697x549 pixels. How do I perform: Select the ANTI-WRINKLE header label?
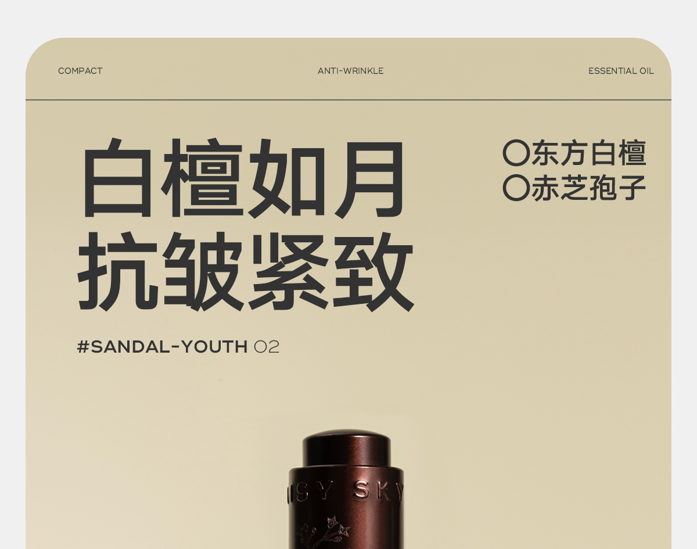[351, 71]
